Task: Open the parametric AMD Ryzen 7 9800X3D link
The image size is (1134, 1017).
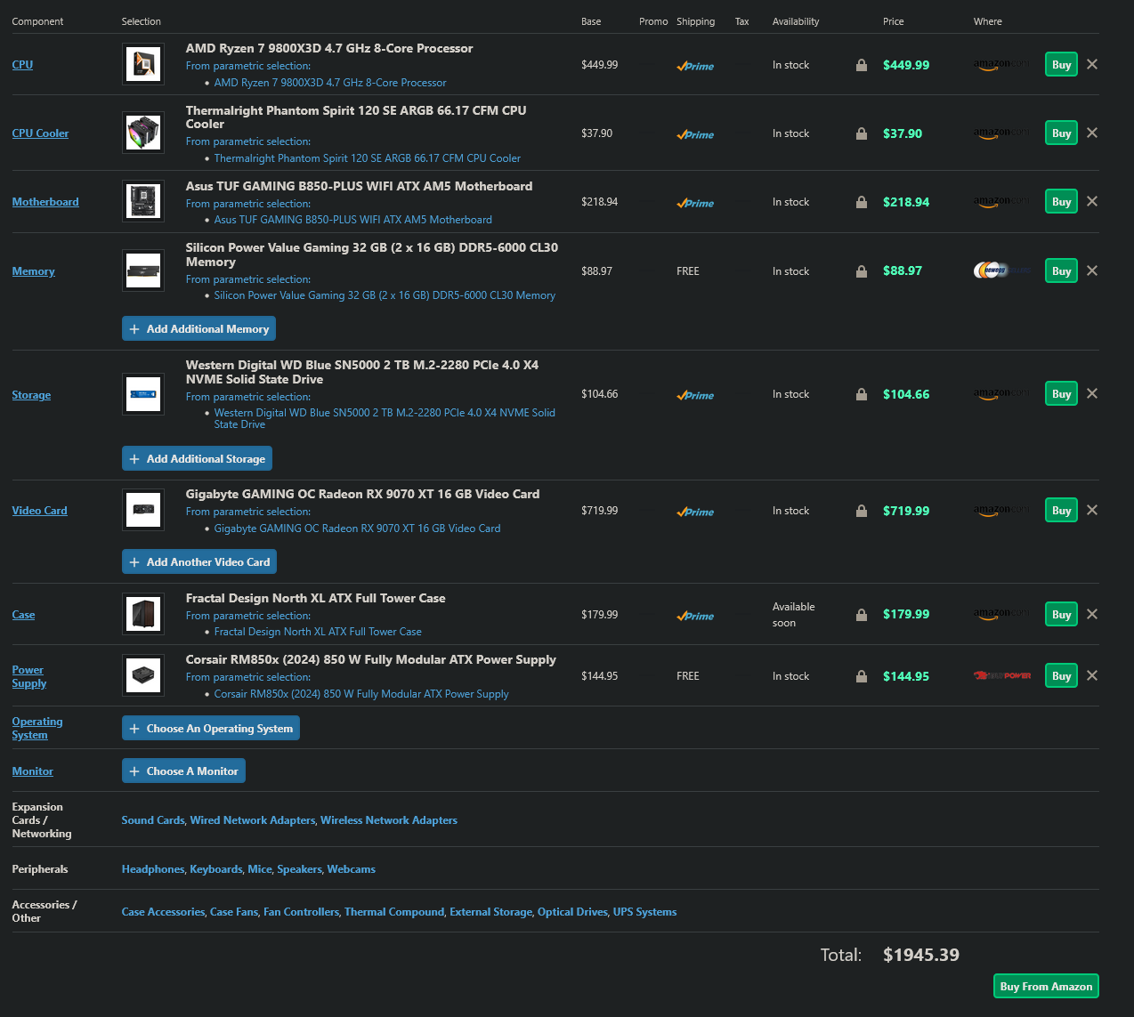Action: (x=330, y=82)
